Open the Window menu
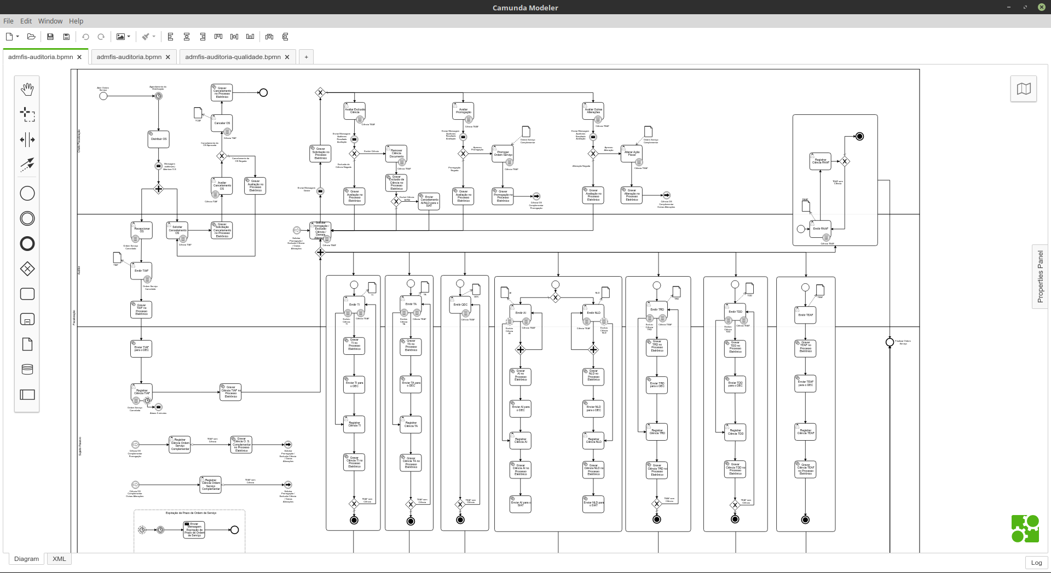Viewport: 1051px width, 573px height. pyautogui.click(x=50, y=21)
